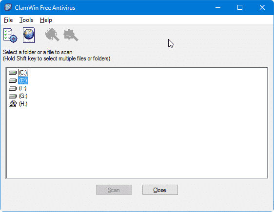The height and width of the screenshot is (212, 274).
Task: Click the ClamWin logo in title bar
Action: [8, 7]
